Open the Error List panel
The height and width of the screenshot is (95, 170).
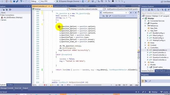pos(18,88)
